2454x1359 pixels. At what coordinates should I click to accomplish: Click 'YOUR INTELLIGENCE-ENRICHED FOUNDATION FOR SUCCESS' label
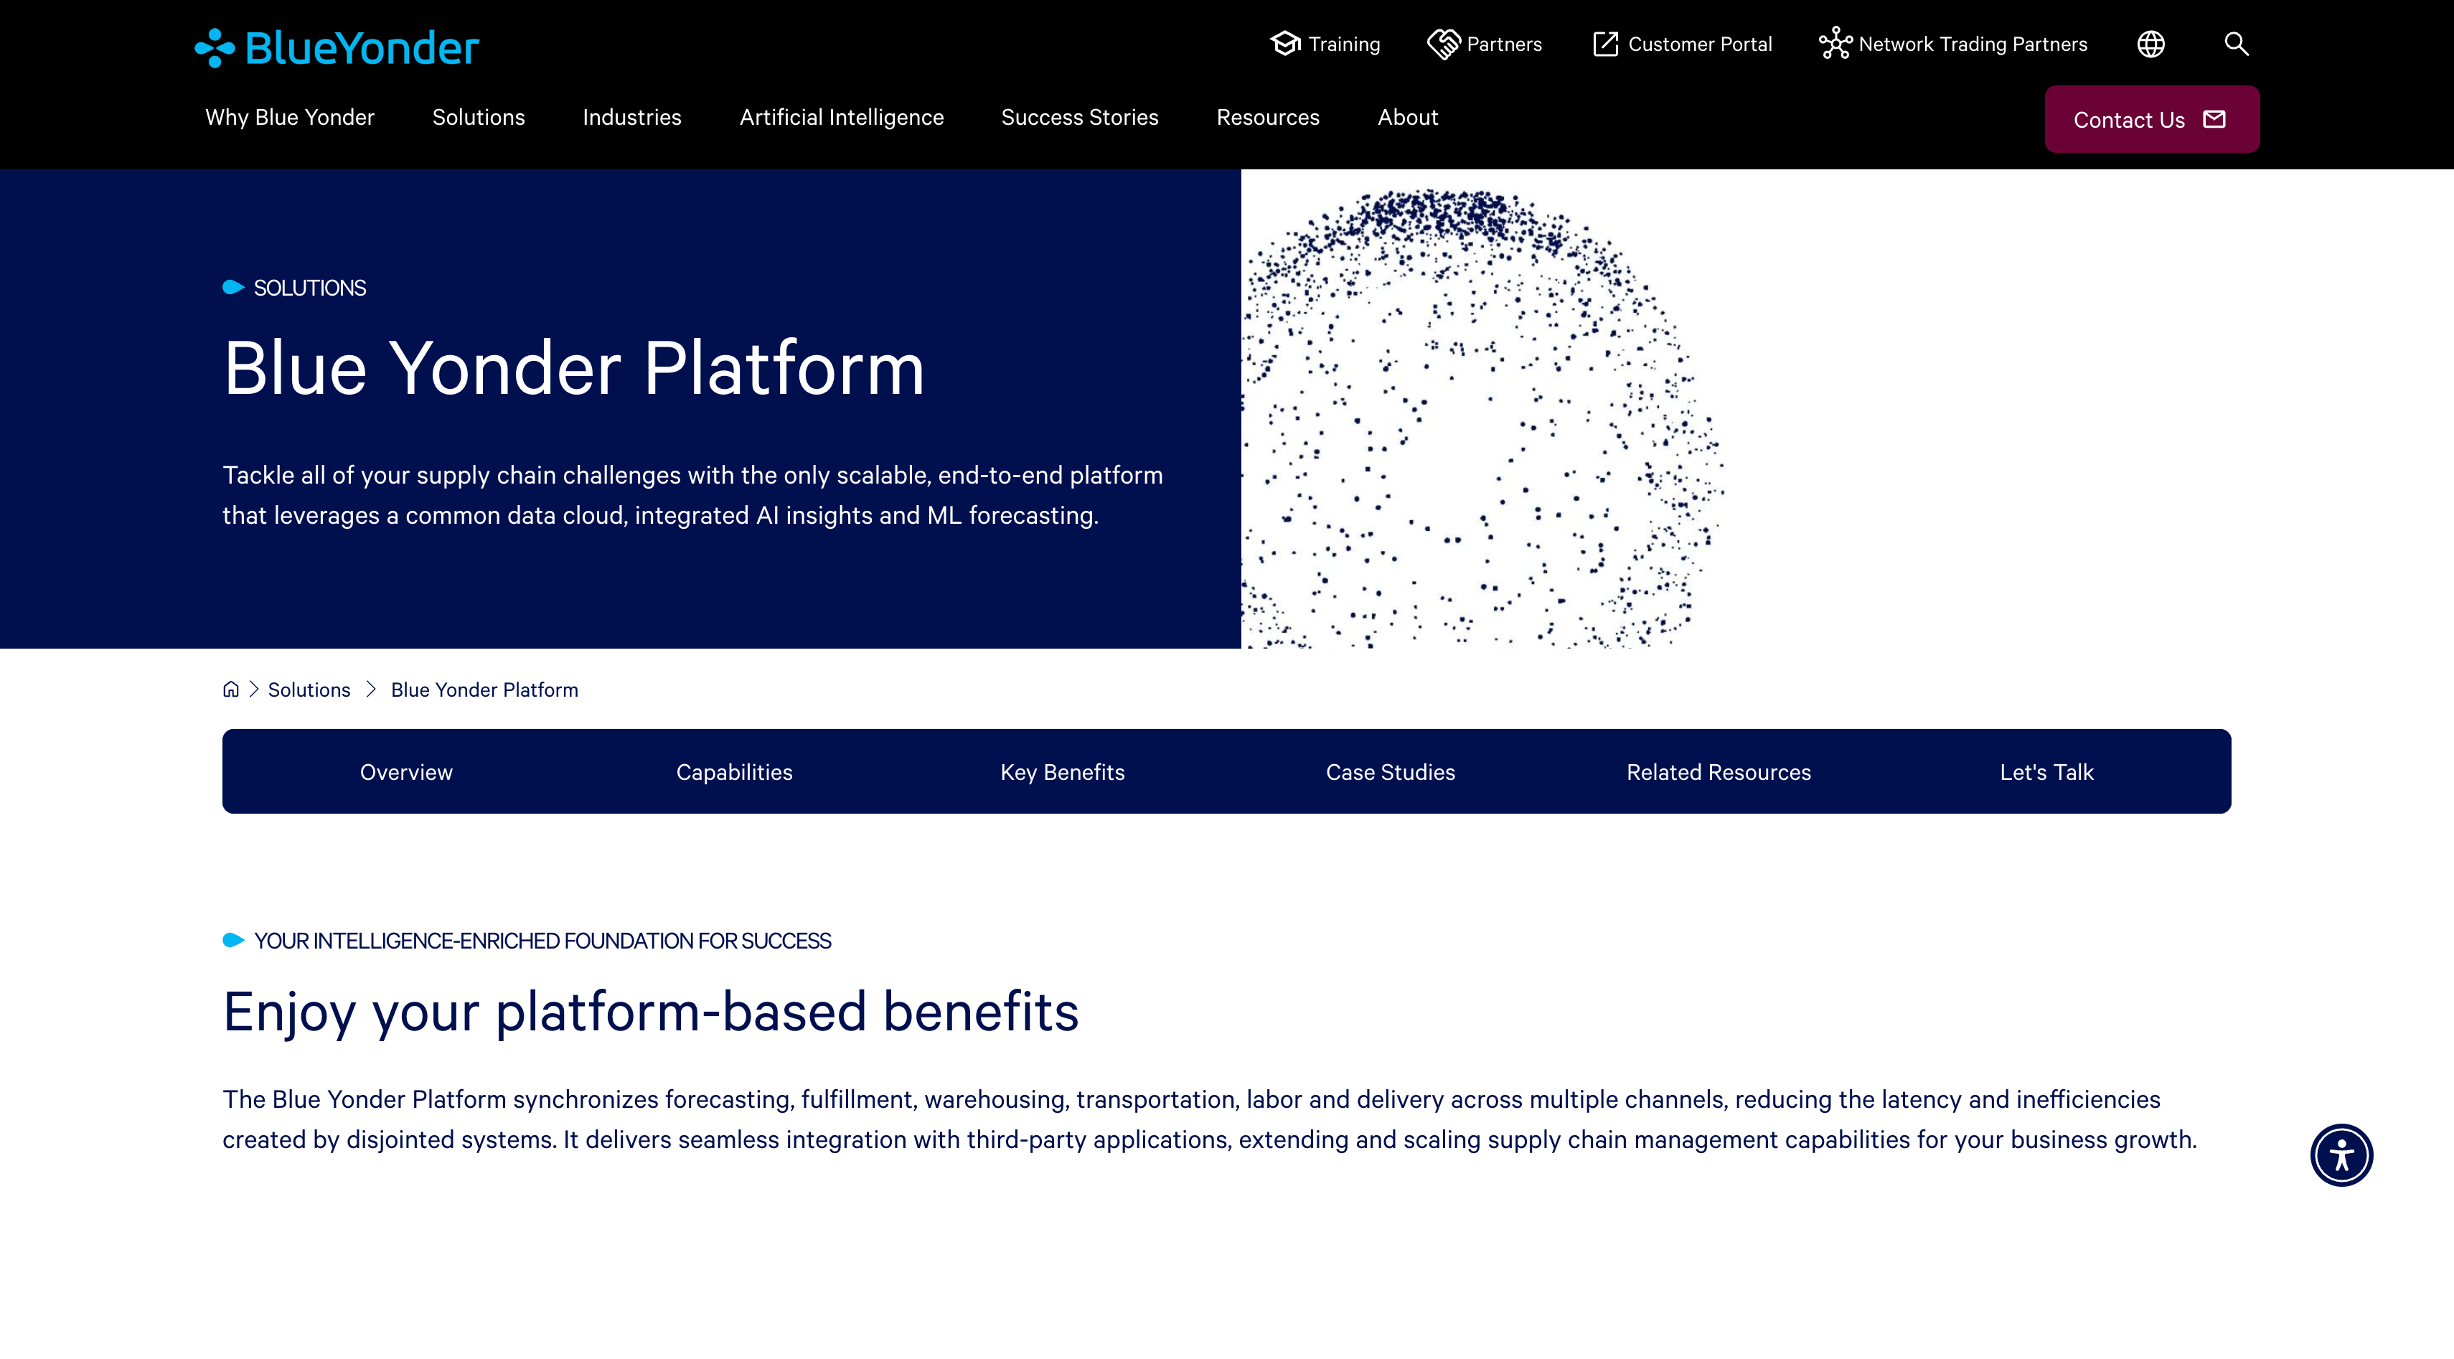tap(542, 941)
